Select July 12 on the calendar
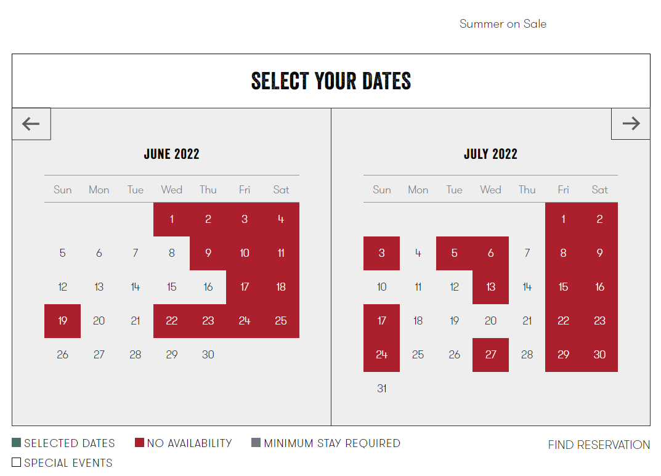This screenshot has height=476, width=661. [454, 288]
